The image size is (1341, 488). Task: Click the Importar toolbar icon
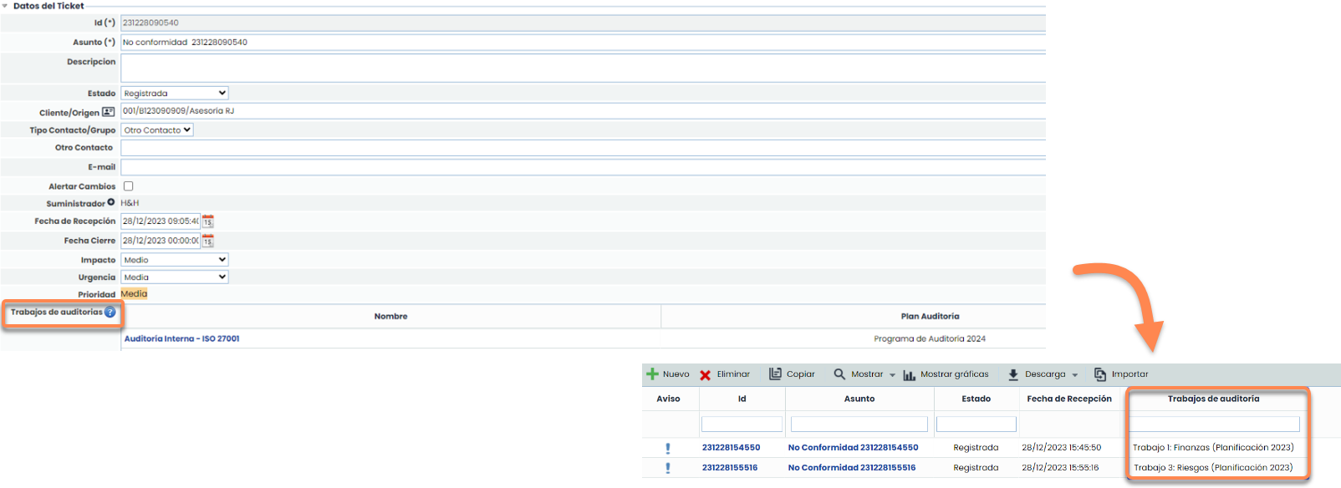click(1100, 374)
